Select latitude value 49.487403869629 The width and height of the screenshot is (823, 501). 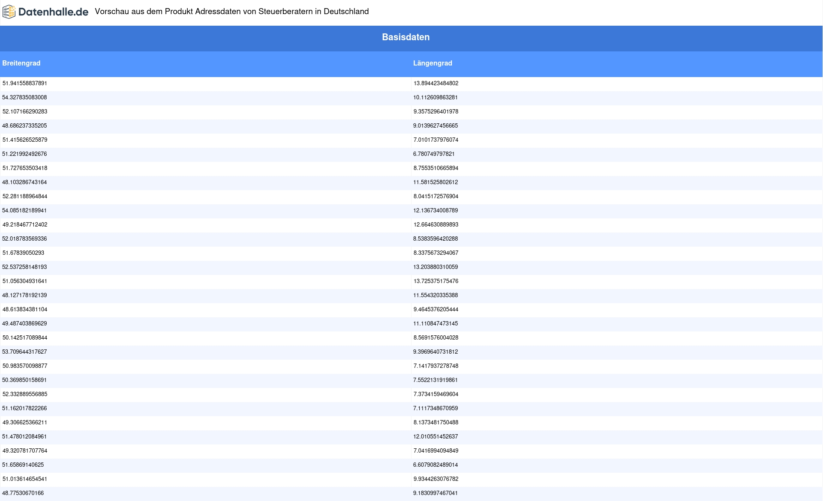24,324
